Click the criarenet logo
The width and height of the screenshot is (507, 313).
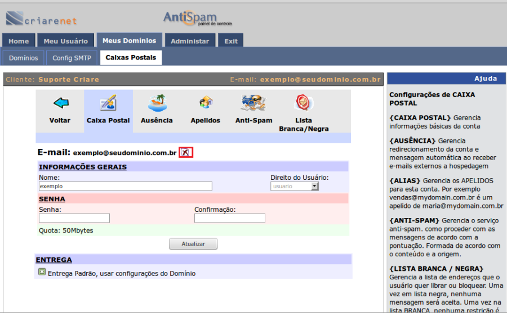(x=41, y=19)
